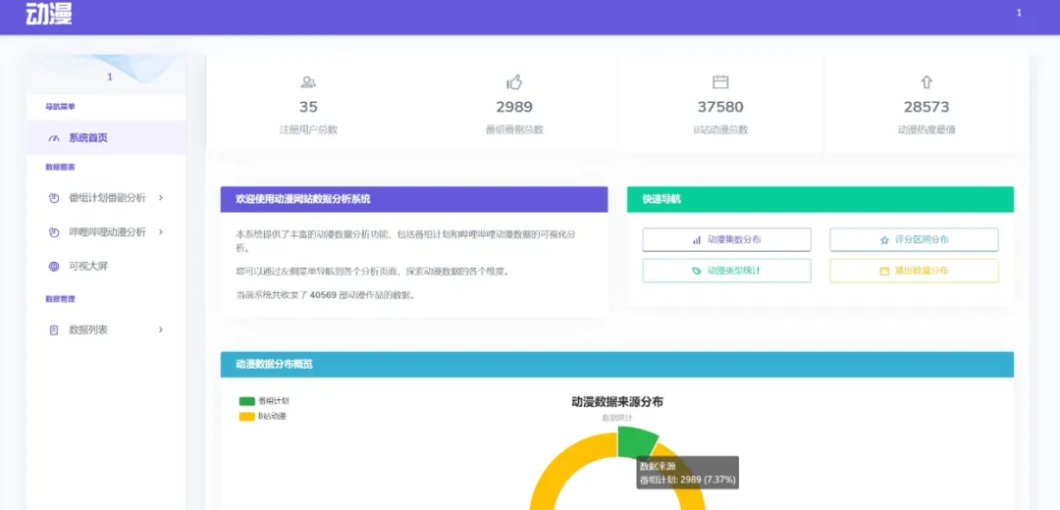
Task: Click the list icon beside 数据列表
Action: pos(54,330)
